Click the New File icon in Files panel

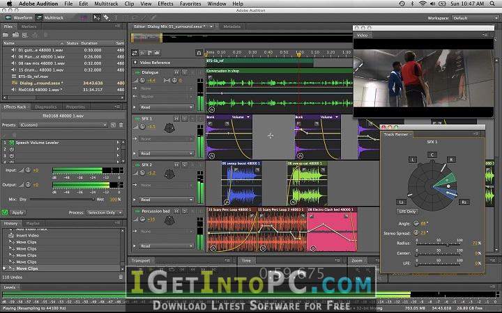(25, 35)
